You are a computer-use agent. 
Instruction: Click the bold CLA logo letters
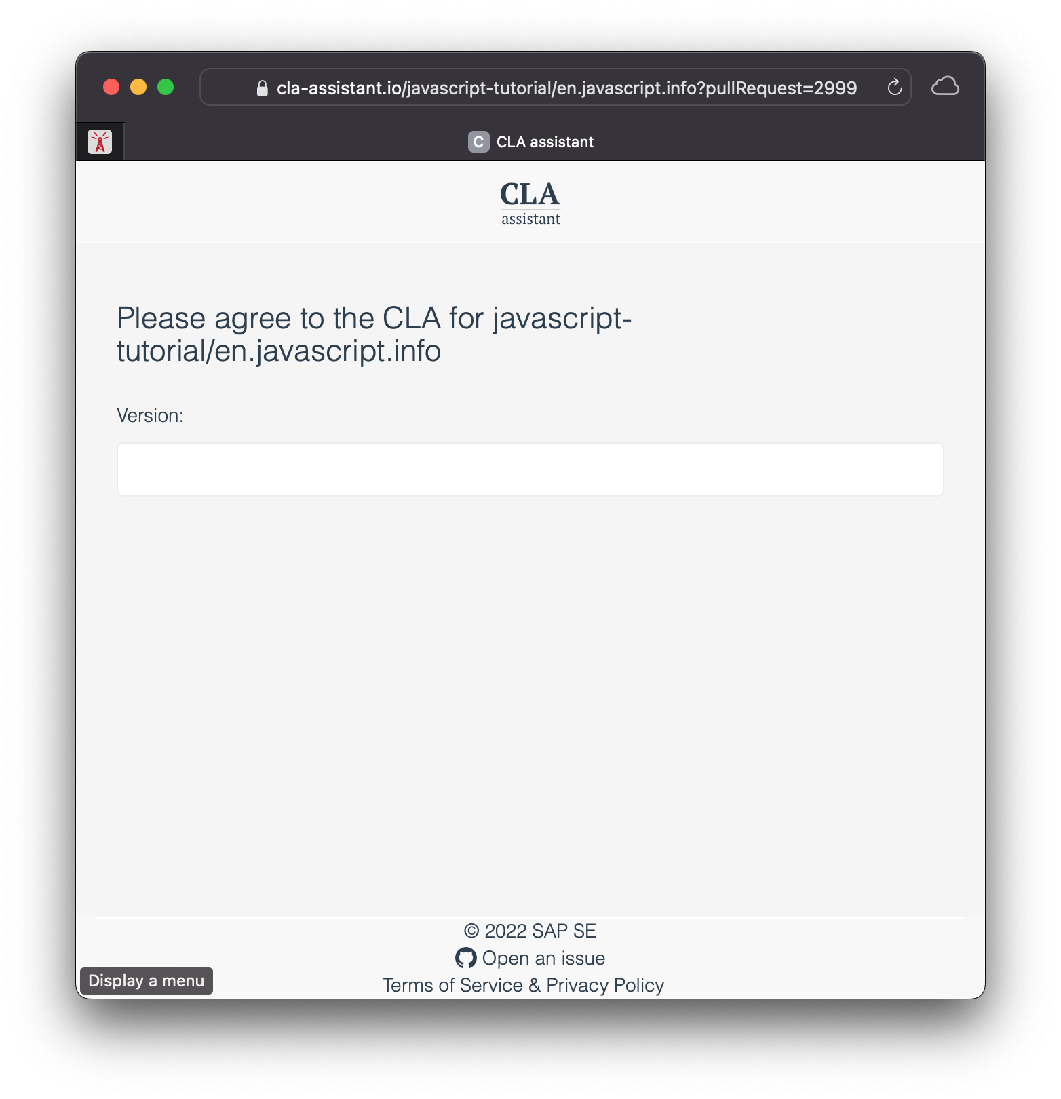click(530, 194)
